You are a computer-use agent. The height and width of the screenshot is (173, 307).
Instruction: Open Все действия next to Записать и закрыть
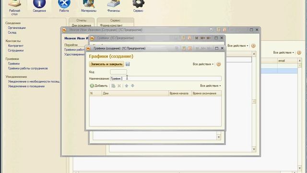pyautogui.click(x=203, y=64)
